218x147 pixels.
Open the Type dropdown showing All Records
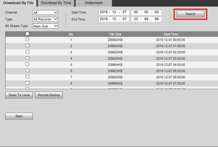click(x=45, y=19)
